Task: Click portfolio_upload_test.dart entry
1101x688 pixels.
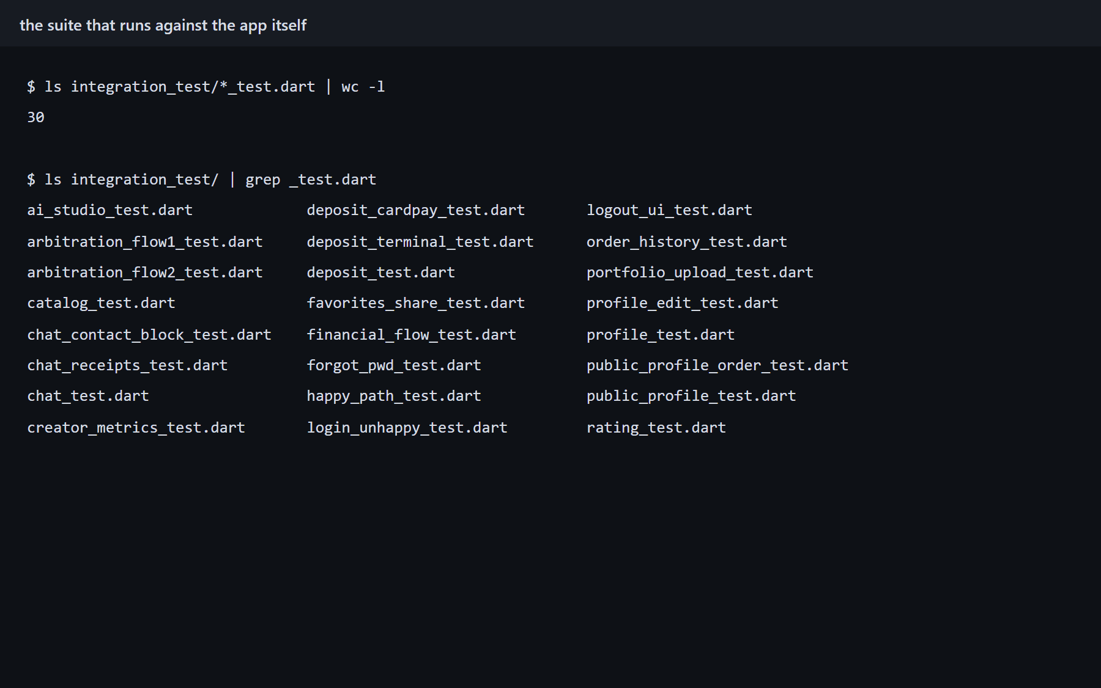Action: click(x=700, y=273)
